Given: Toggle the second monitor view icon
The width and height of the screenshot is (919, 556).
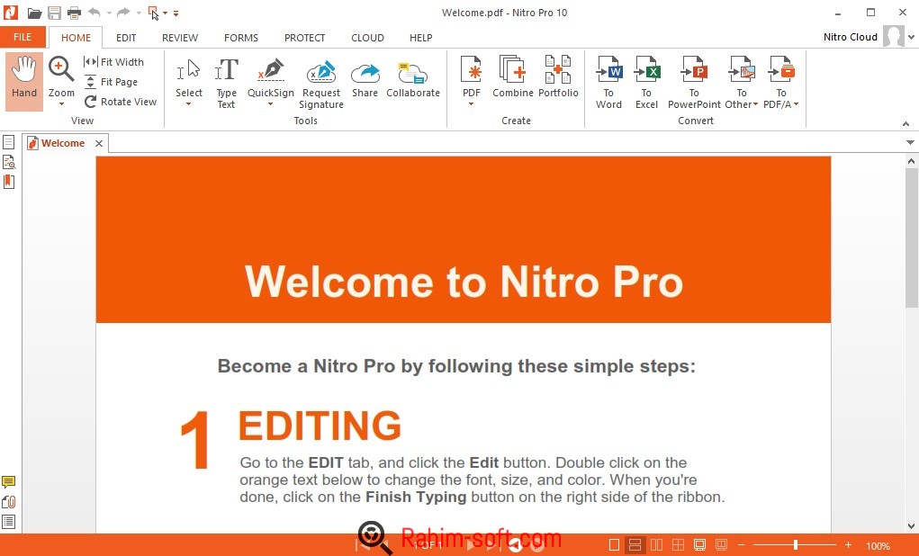Looking at the screenshot, I should tap(721, 545).
